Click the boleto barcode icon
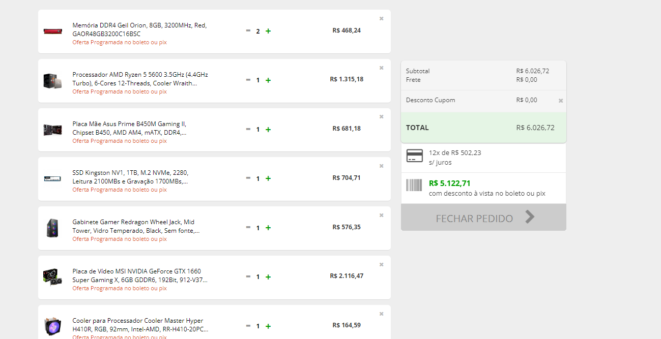The height and width of the screenshot is (339, 661). [x=415, y=185]
